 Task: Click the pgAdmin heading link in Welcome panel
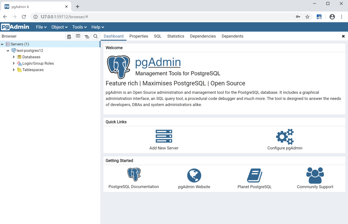point(158,62)
